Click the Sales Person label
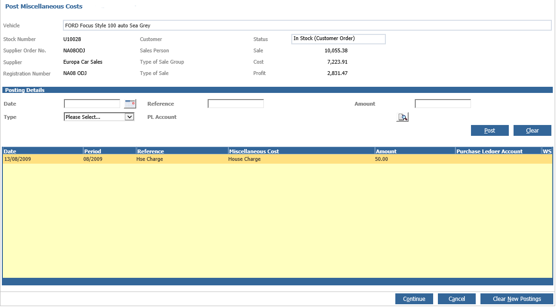Screen dimensions: 558x308 pos(155,50)
